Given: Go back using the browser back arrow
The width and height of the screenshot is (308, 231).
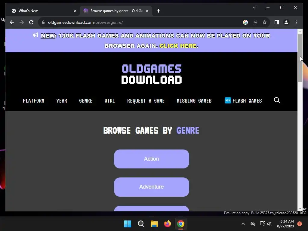Looking at the screenshot, I should [12, 22].
